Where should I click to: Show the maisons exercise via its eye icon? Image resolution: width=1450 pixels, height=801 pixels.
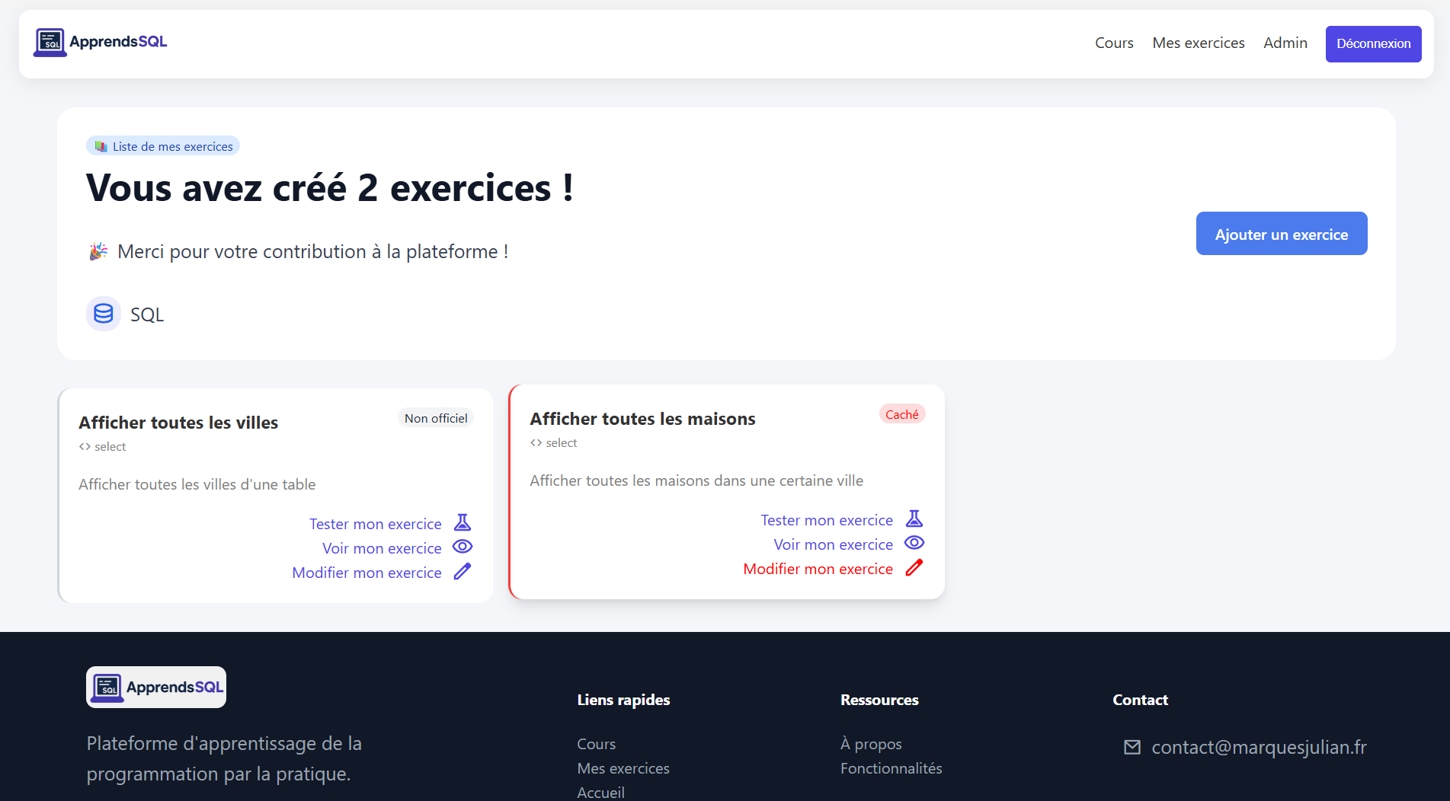(914, 543)
